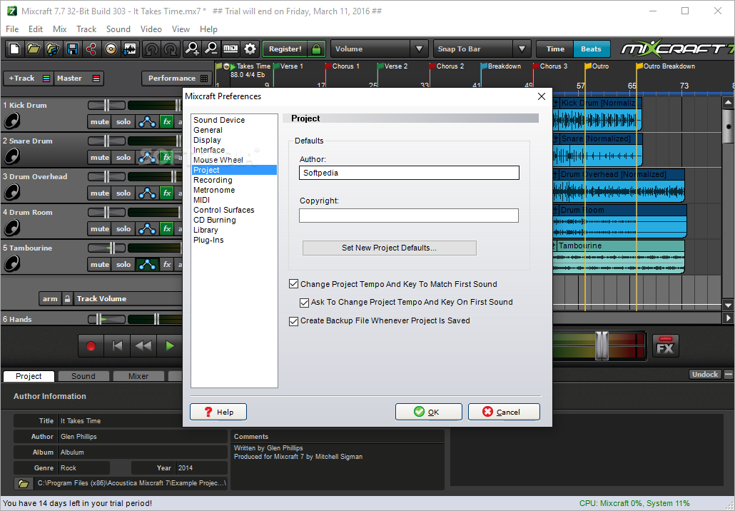This screenshot has width=735, height=511.
Task: Click the Mix Down to audio file icon
Action: [x=129, y=49]
